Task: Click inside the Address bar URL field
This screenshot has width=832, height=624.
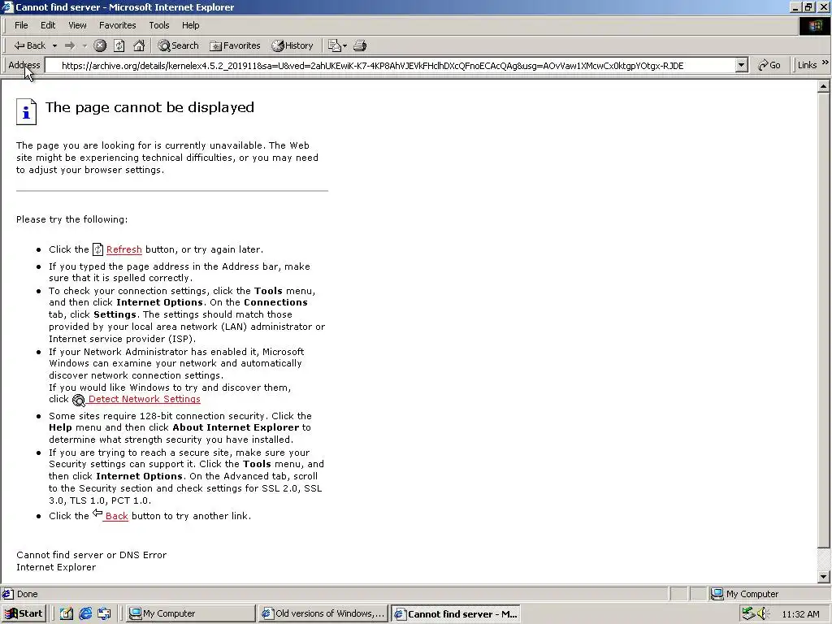Action: click(x=390, y=66)
